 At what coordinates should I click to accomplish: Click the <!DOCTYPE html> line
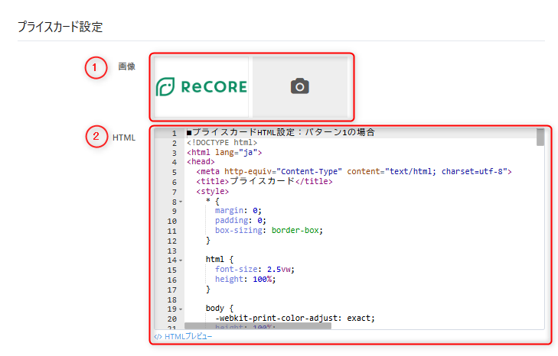click(222, 142)
